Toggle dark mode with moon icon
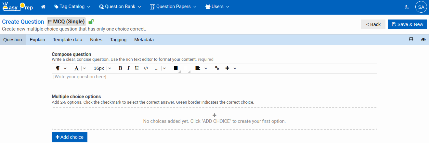Image resolution: width=429 pixels, height=143 pixels. [x=407, y=7]
